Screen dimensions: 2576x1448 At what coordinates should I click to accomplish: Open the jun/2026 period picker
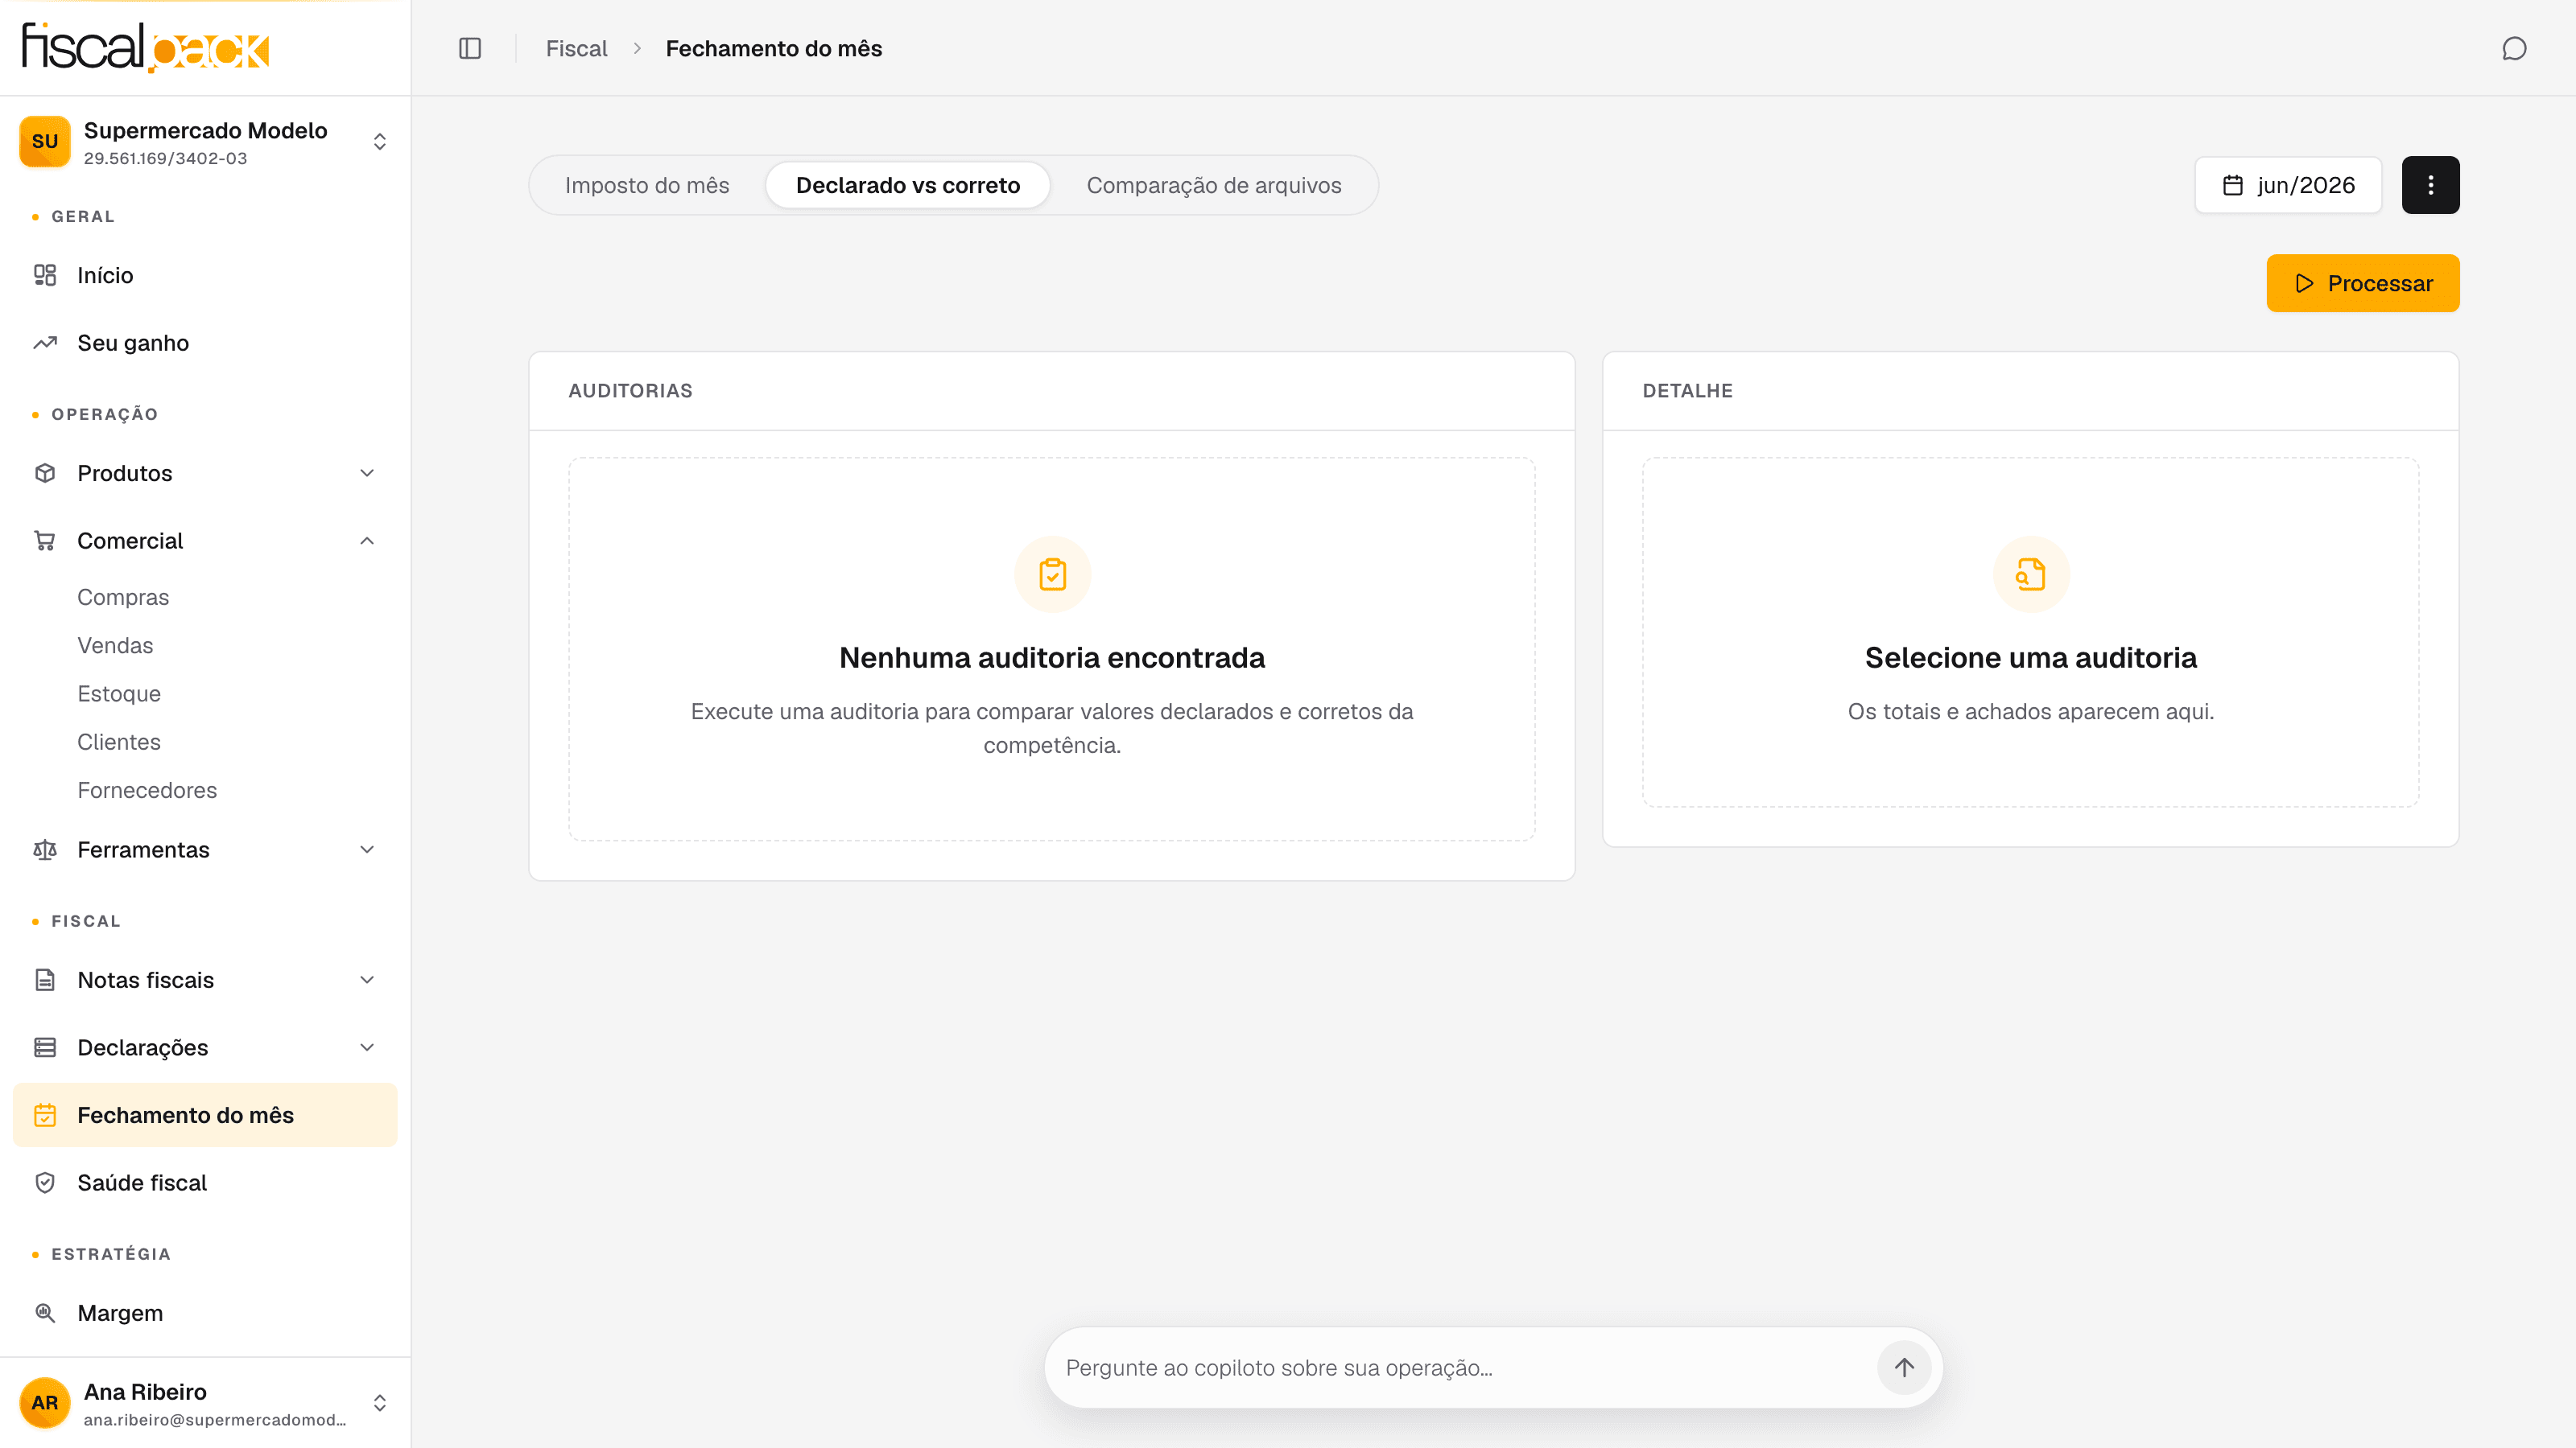(x=2288, y=185)
